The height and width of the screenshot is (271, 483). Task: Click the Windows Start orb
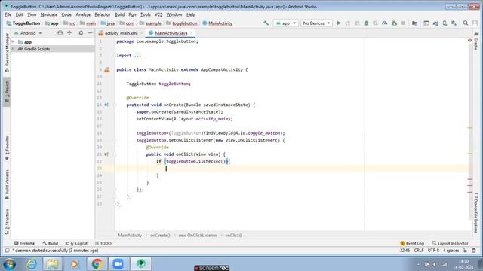coord(9,264)
